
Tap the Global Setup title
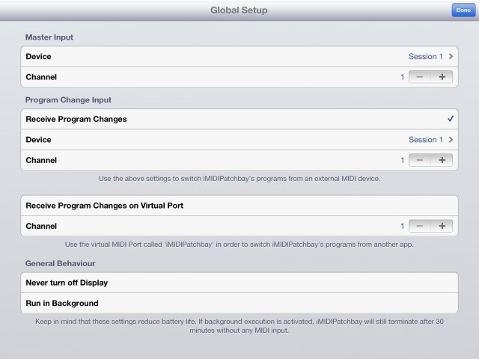coord(239,10)
